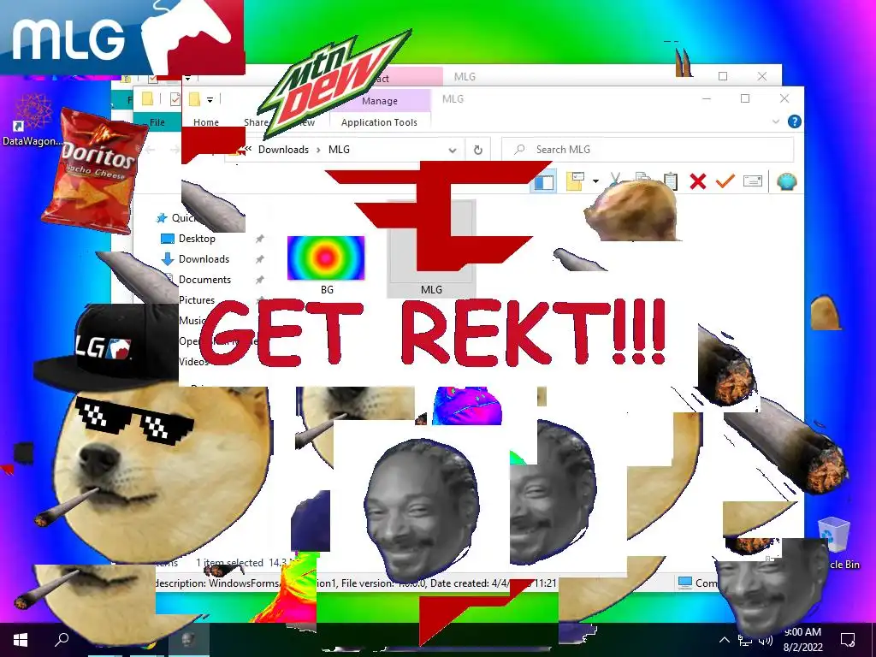Click Properties checkmark icon in front title bar
Image resolution: width=876 pixels, height=657 pixels.
click(x=175, y=99)
